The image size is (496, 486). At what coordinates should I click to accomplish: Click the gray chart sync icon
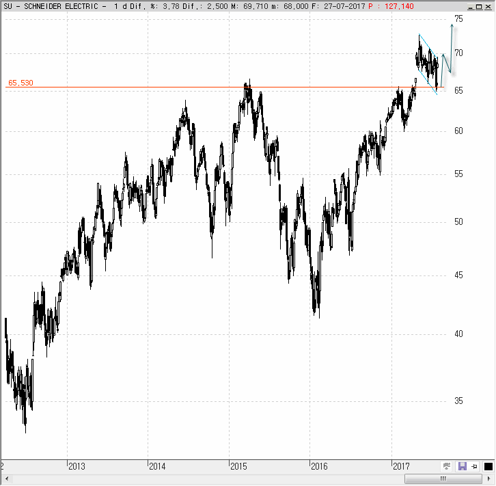[x=447, y=466]
